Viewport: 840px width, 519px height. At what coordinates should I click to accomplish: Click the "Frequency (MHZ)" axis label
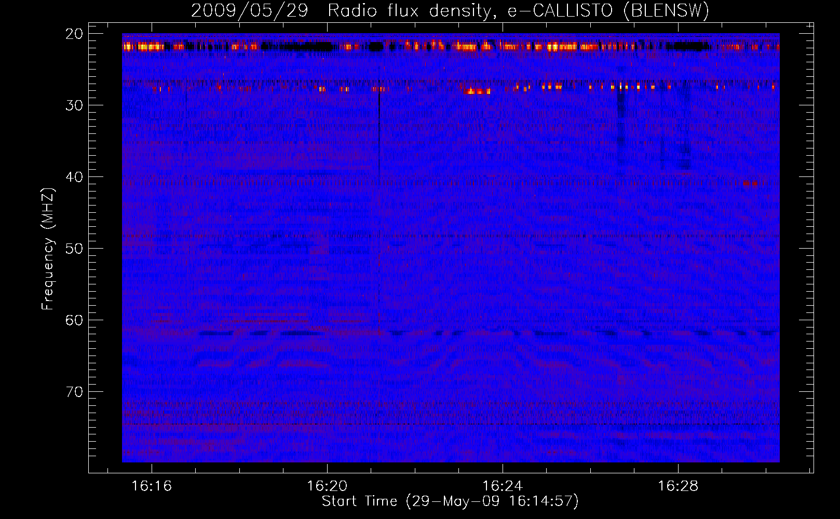coord(48,249)
